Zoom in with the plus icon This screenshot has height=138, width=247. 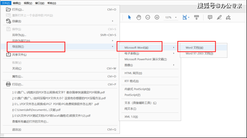pyautogui.click(x=157, y=17)
